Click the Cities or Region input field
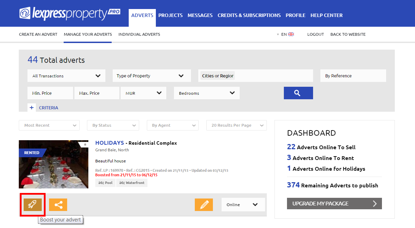The image size is (415, 228). pos(256,76)
